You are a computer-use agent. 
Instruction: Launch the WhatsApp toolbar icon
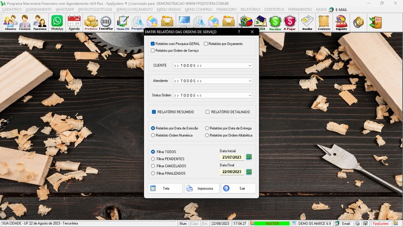point(57,23)
